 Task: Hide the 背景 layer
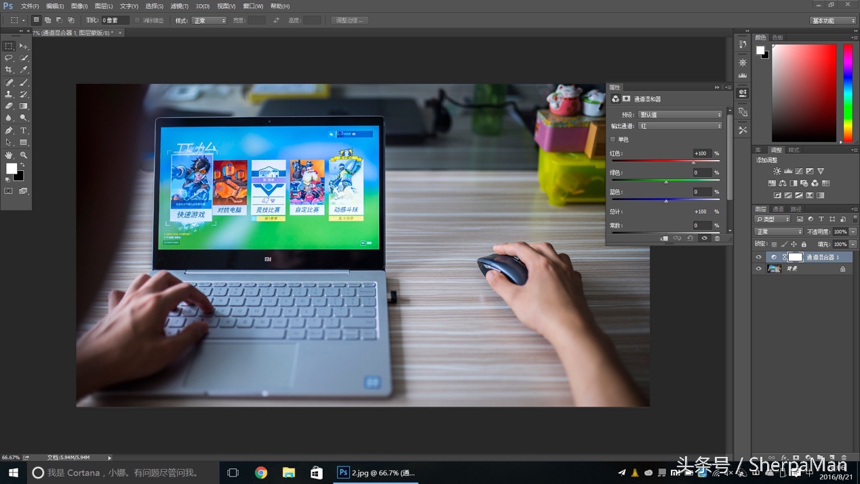coord(758,268)
